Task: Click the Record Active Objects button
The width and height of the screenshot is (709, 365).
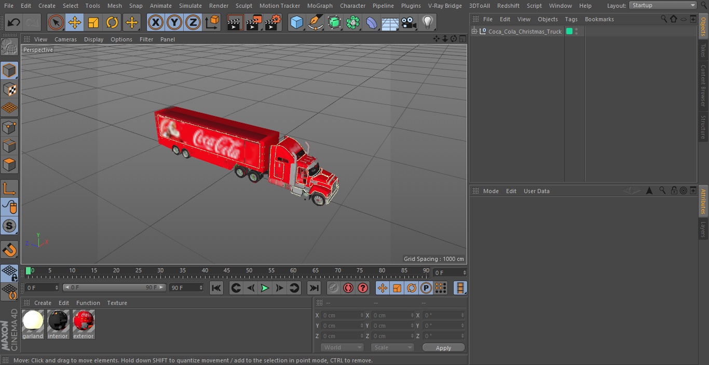Action: tap(334, 288)
